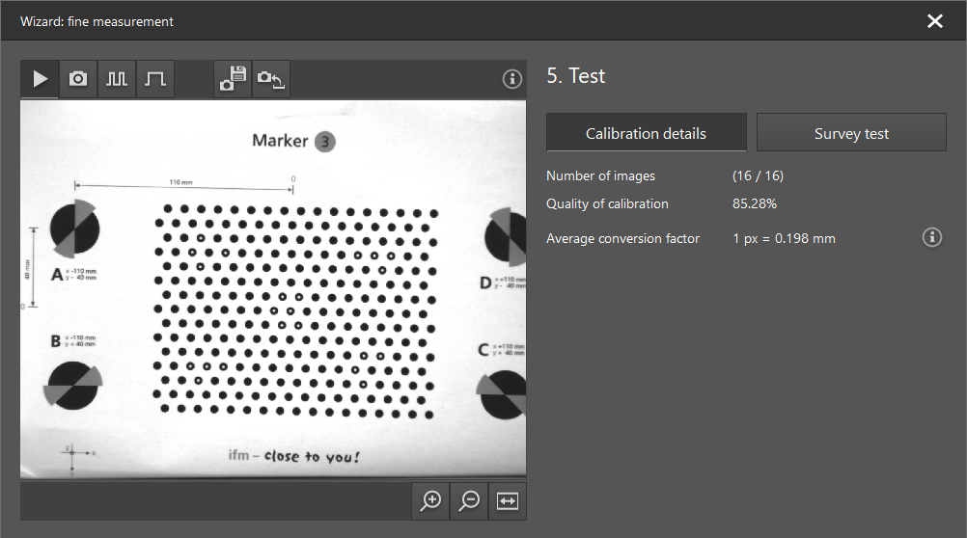Enable continuous trigger pulse icon
The width and height of the screenshot is (967, 538).
117,79
